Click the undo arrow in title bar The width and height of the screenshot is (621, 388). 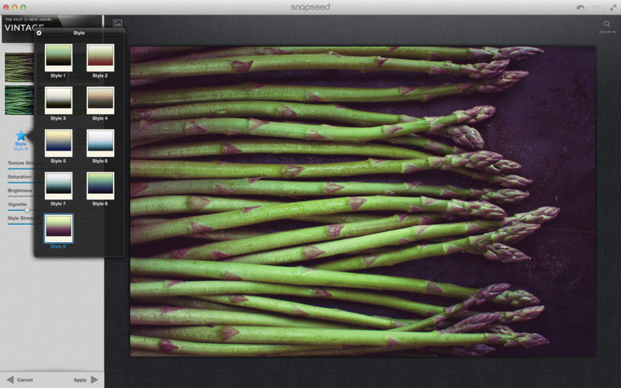pyautogui.click(x=580, y=8)
